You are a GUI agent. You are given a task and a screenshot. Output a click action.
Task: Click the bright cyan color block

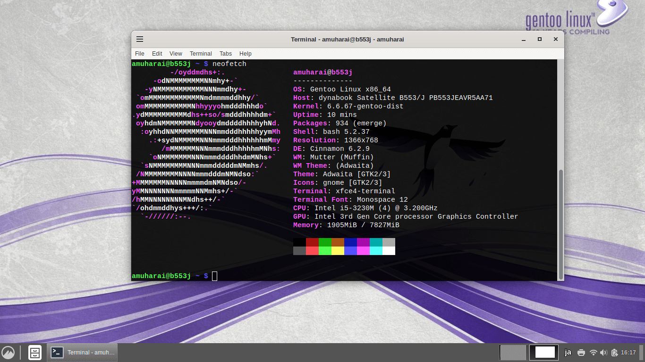(376, 250)
